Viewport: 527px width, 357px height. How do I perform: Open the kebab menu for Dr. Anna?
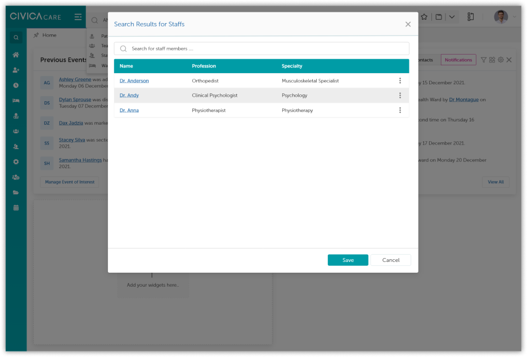tap(400, 110)
